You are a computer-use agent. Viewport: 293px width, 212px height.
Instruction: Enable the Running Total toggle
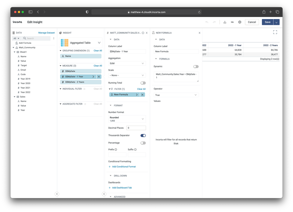pyautogui.click(x=143, y=83)
